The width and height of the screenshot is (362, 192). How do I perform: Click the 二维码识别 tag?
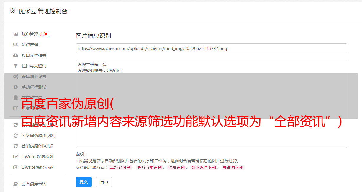point(120,167)
